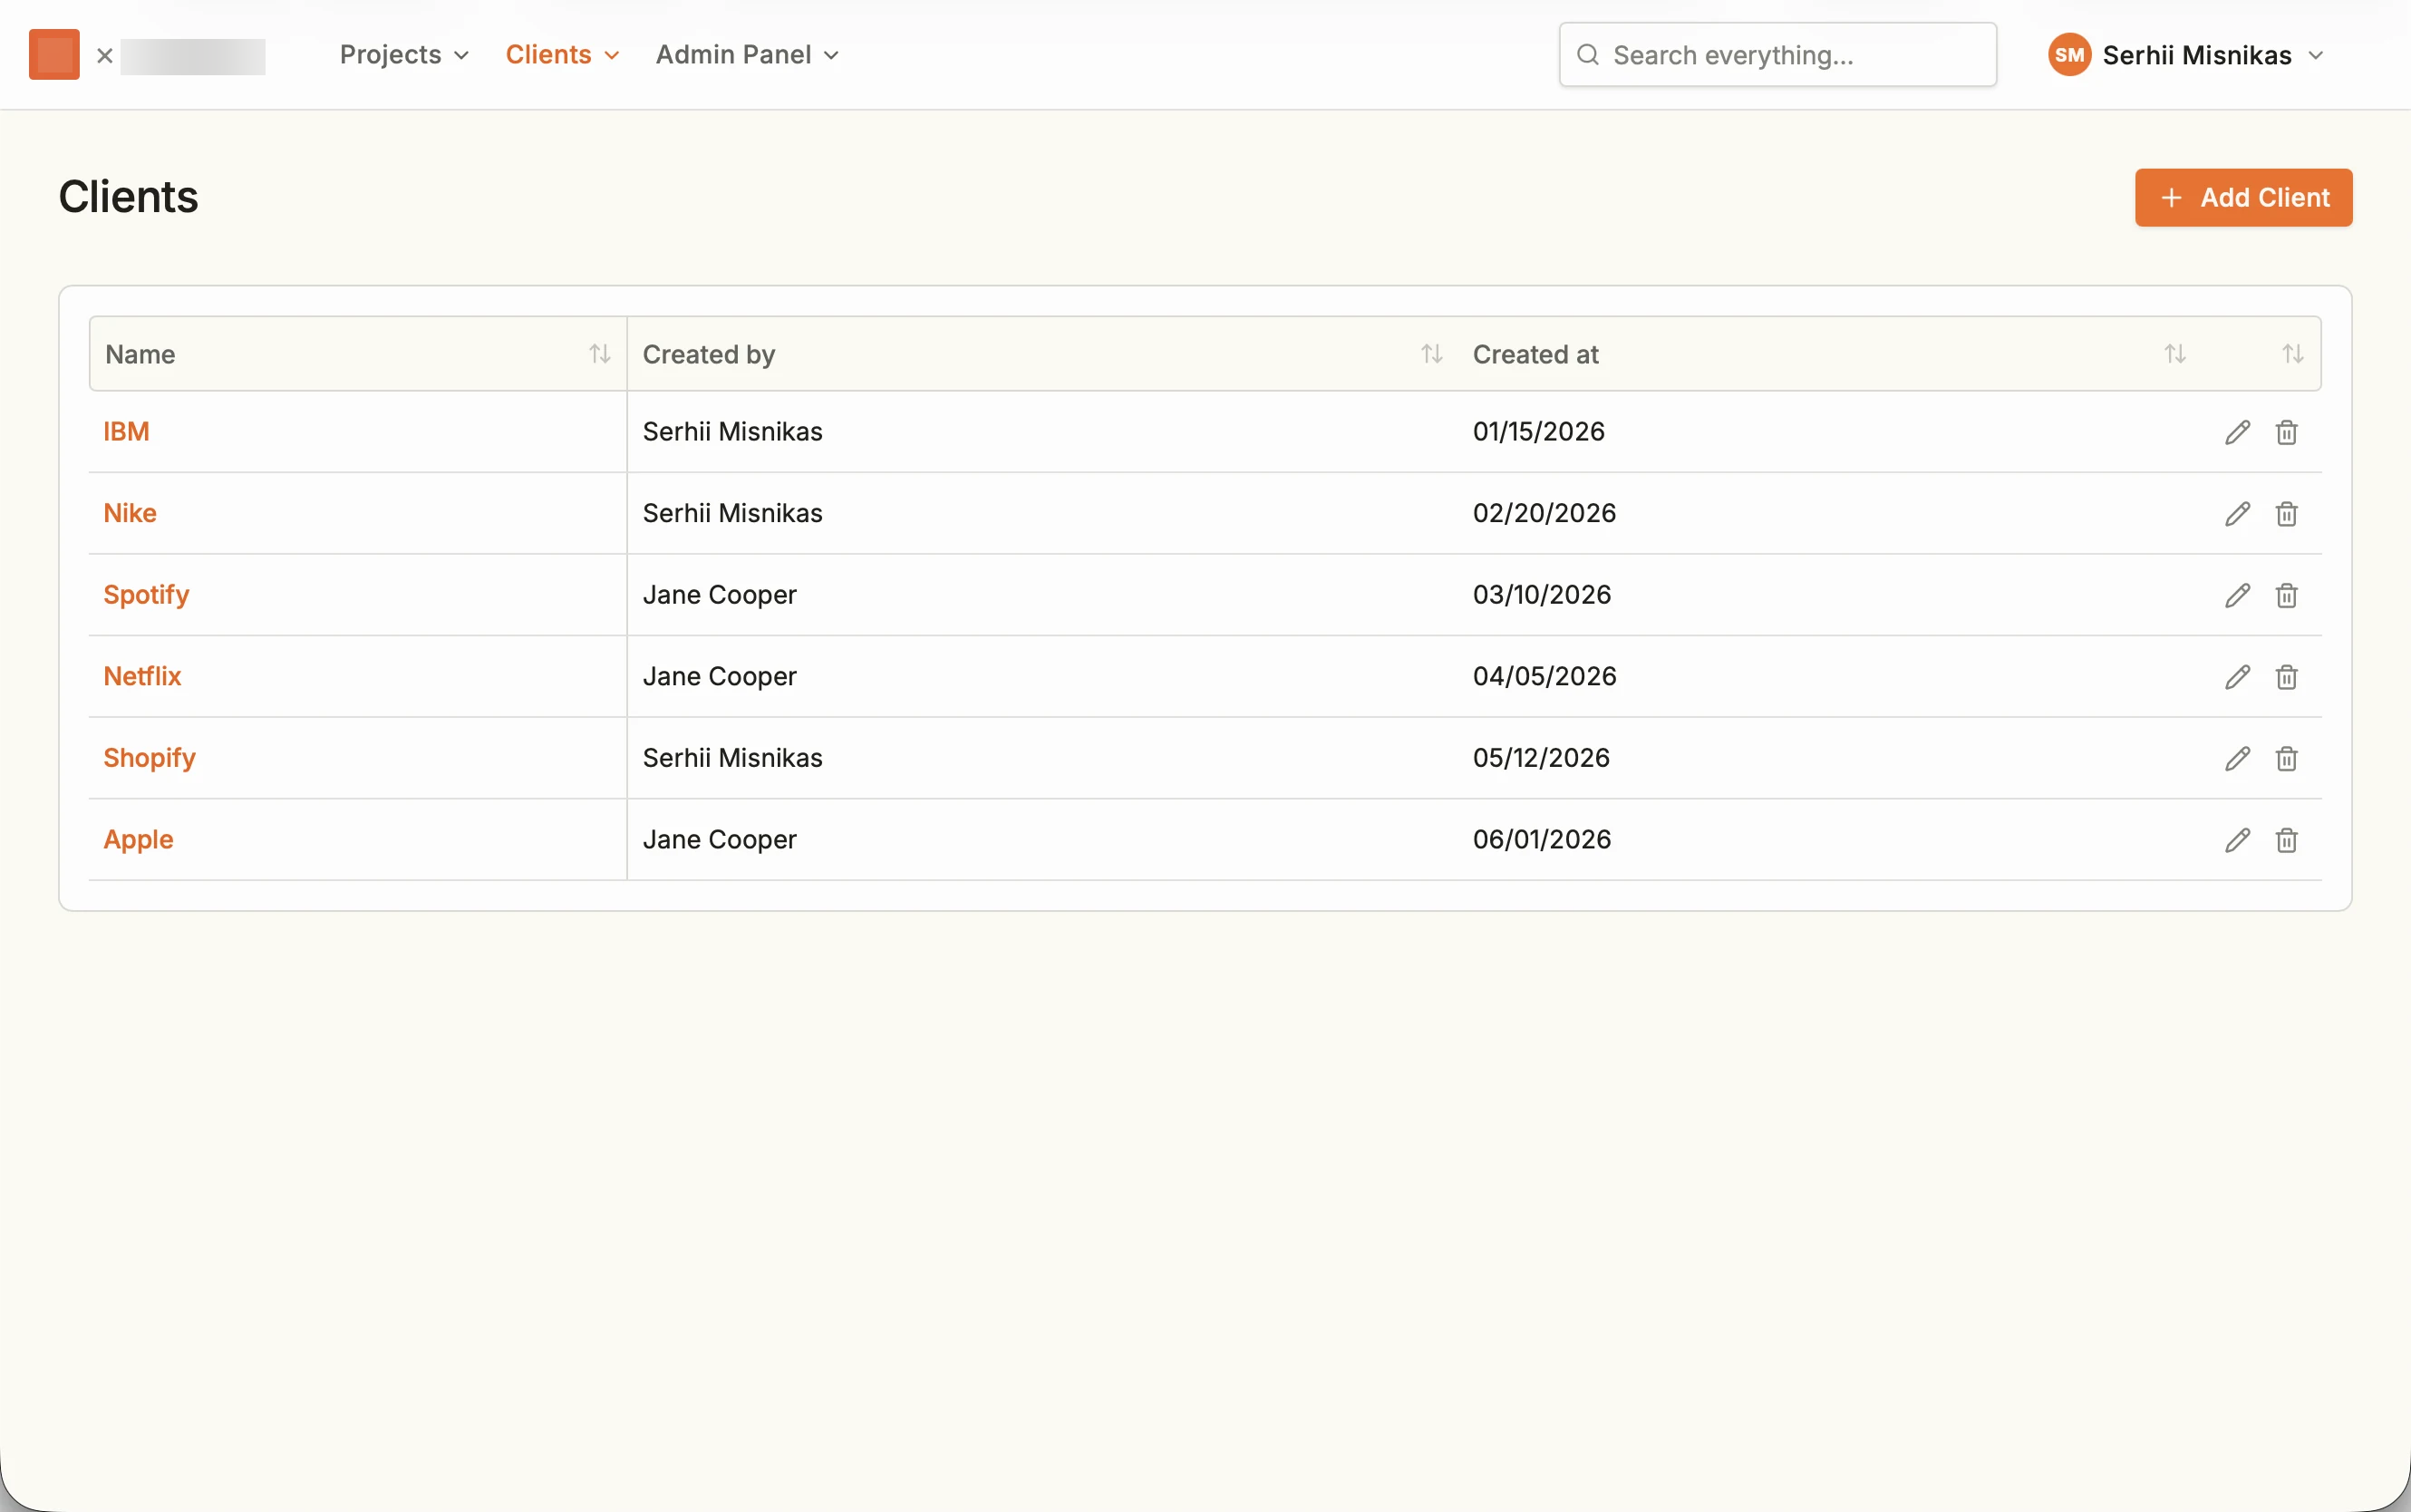The width and height of the screenshot is (2411, 1512).
Task: Select Serhii Misnikas in Nike row
Action: [732, 513]
